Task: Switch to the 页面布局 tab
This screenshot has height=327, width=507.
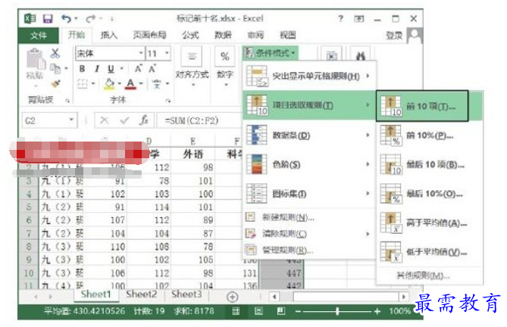Action: [x=150, y=35]
